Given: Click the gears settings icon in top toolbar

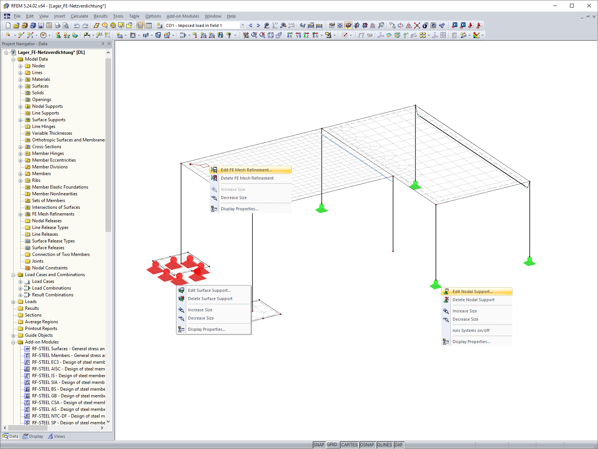Looking at the screenshot, I should pyautogui.click(x=442, y=25).
